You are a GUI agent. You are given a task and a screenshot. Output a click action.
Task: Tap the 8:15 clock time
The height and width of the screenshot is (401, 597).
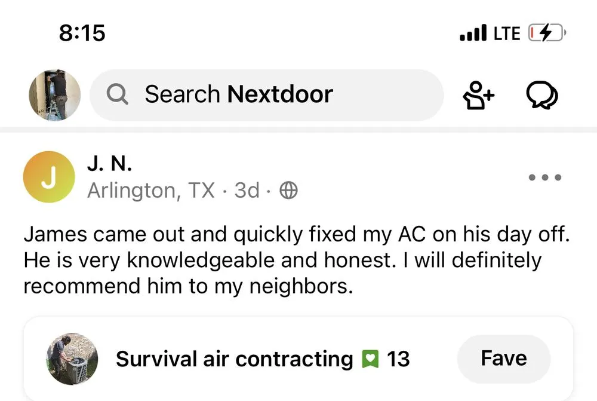click(82, 33)
